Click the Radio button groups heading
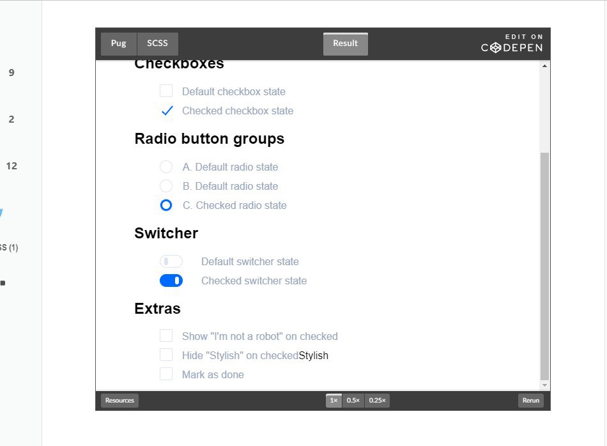 [210, 139]
